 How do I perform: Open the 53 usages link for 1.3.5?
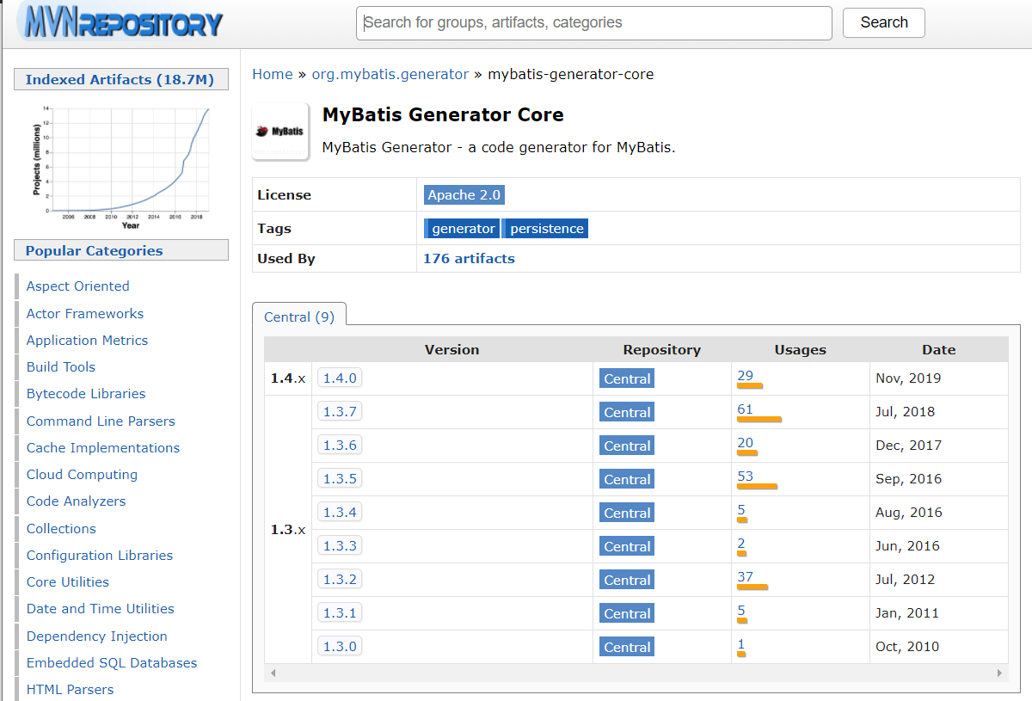745,476
